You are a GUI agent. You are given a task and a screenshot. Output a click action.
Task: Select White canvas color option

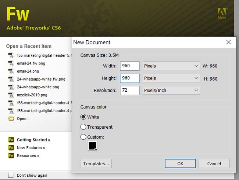83,117
